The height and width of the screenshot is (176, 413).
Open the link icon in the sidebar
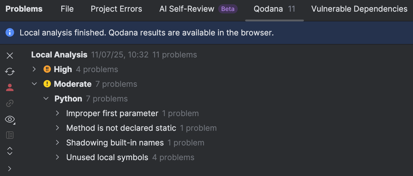point(9,103)
